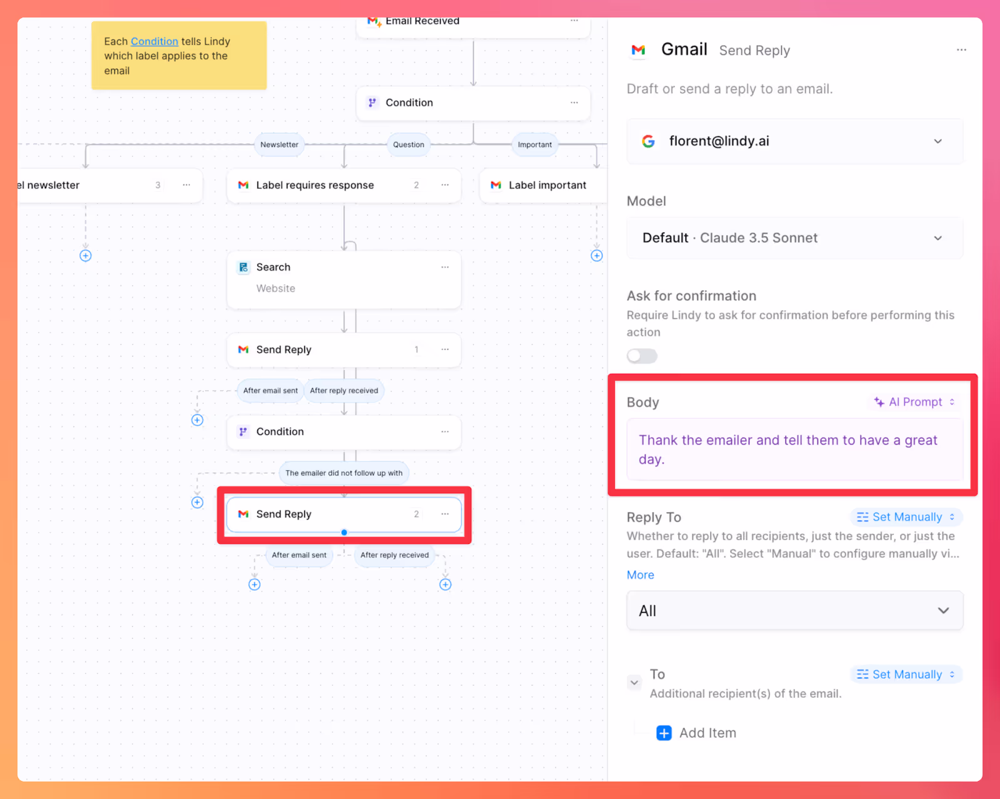The width and height of the screenshot is (1000, 799).
Task: Open the Gmail panel three-dot menu
Action: click(x=961, y=50)
